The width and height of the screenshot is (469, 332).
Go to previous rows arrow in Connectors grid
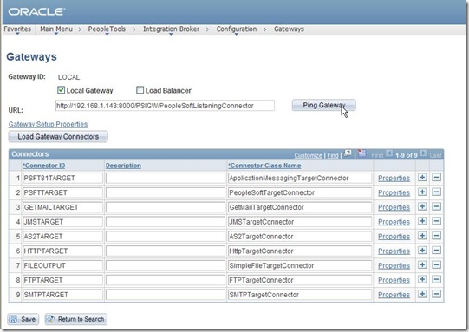[x=389, y=154]
